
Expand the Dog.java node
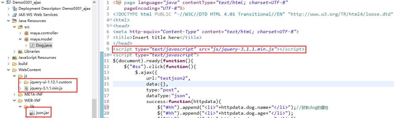pos(26,45)
